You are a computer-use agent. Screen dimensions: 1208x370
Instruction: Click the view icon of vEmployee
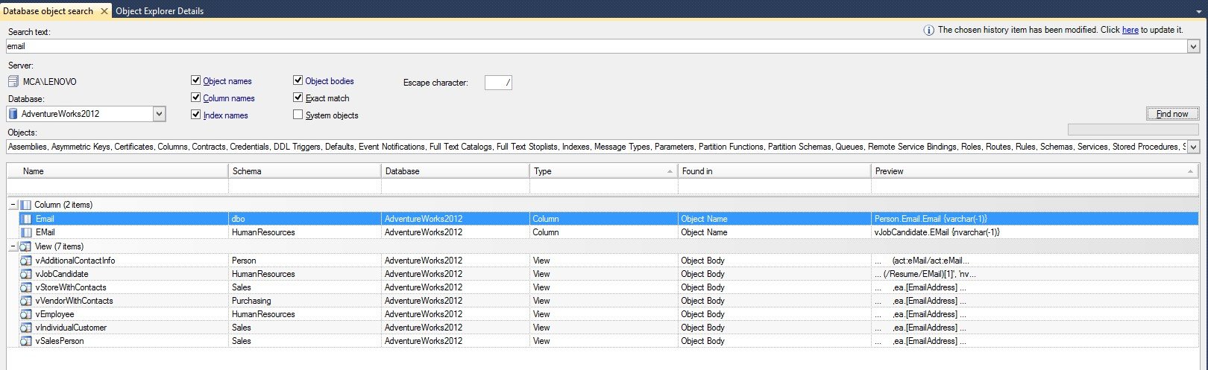pyautogui.click(x=26, y=314)
